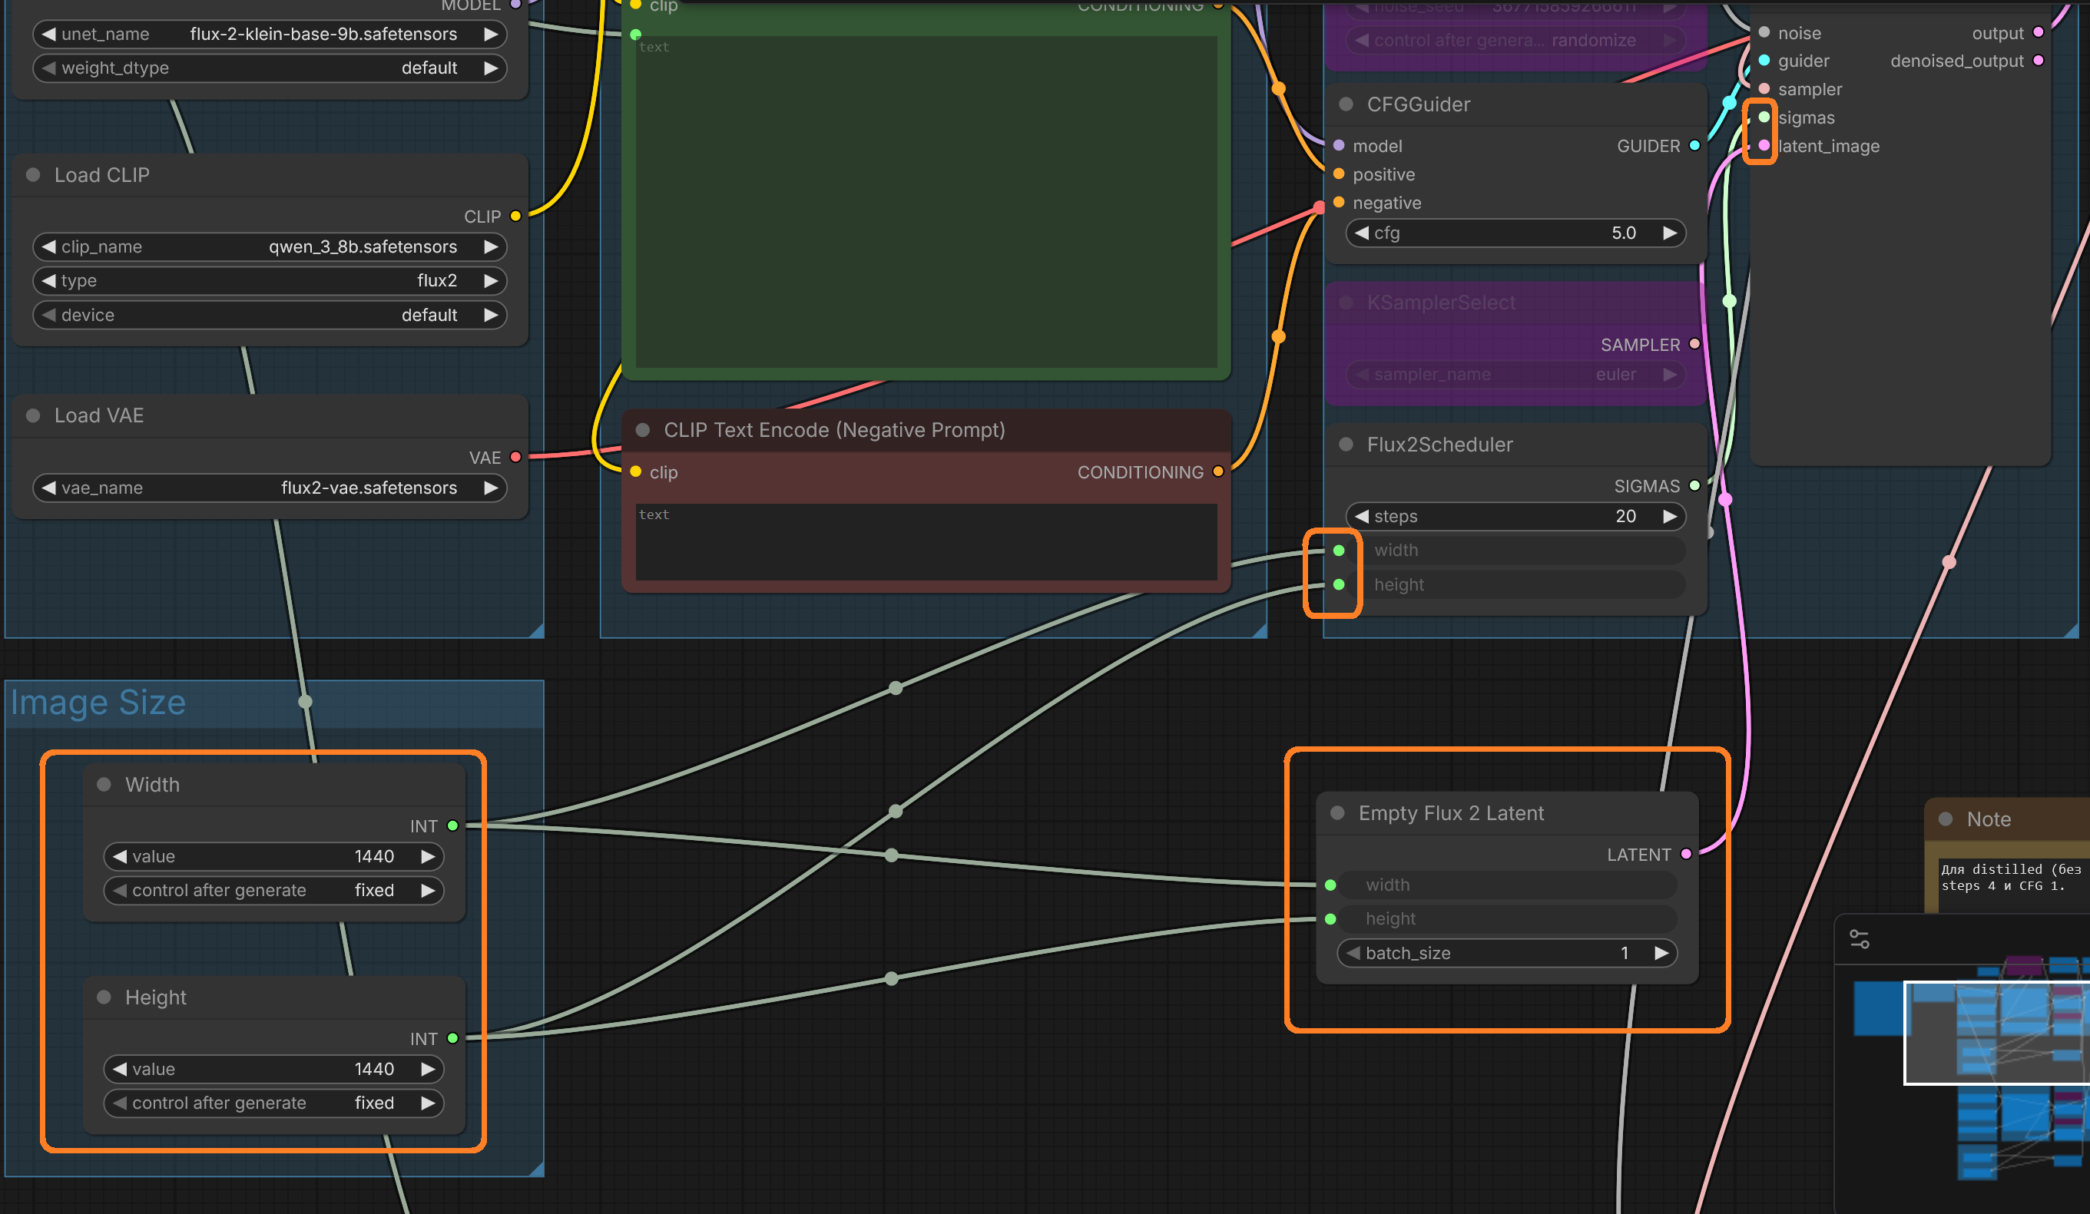Image resolution: width=2090 pixels, height=1214 pixels.
Task: Collapse the Flux2Scheduler node via its title dot
Action: (x=1346, y=445)
